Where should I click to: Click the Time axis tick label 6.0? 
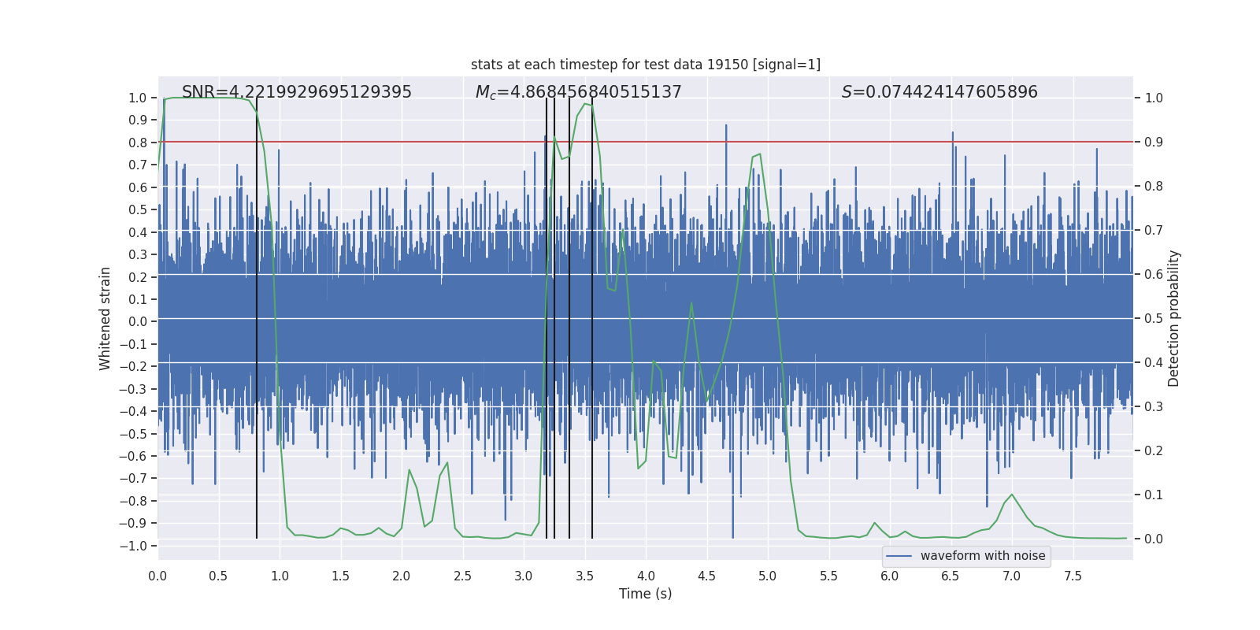890,576
